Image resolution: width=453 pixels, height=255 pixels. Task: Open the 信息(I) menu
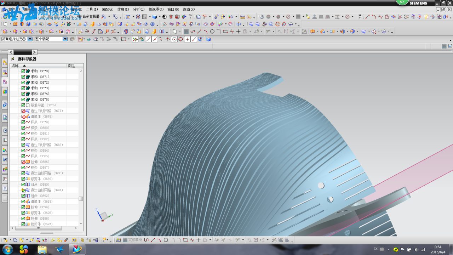coord(123,10)
